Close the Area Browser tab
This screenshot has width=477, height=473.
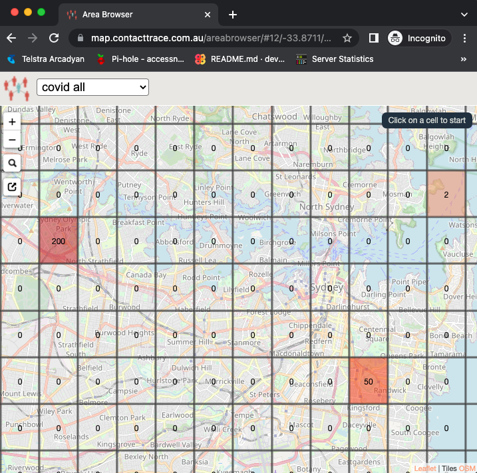pyautogui.click(x=208, y=15)
